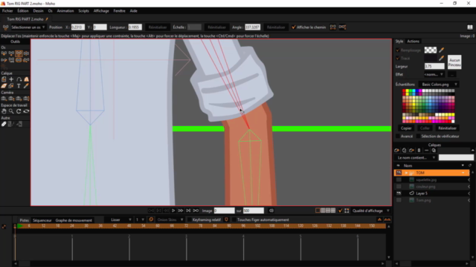Click the fill color pencil icon beside Remplissage
The height and width of the screenshot is (267, 476).
click(x=441, y=50)
